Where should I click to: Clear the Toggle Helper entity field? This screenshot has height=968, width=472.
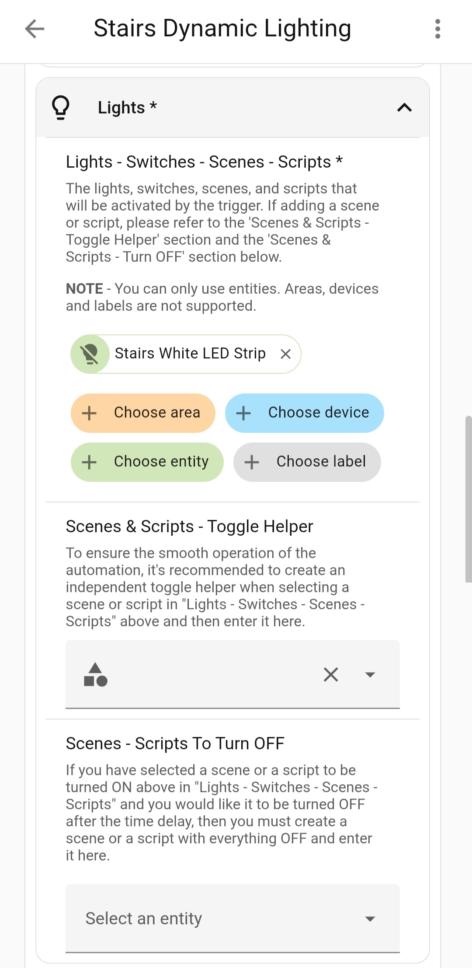click(331, 674)
